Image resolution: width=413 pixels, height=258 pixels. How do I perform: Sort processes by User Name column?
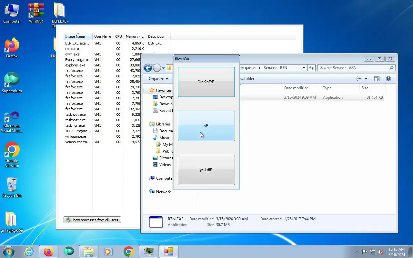pos(103,36)
